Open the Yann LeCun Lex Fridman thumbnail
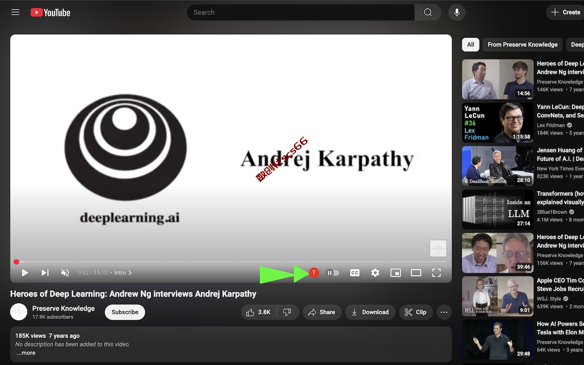584x365 pixels. pos(498,123)
